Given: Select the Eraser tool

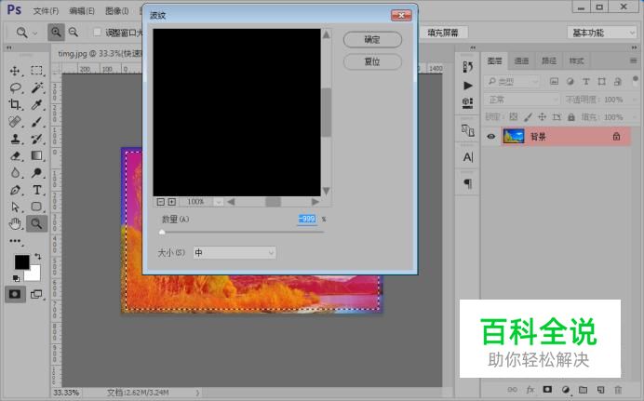Looking at the screenshot, I should (15, 156).
